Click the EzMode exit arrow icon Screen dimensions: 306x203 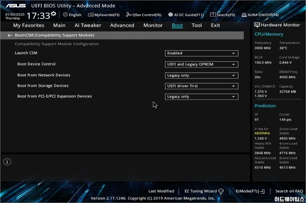coord(261,191)
